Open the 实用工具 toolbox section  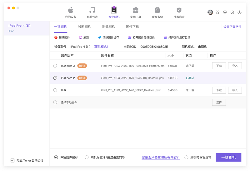pos(136,12)
